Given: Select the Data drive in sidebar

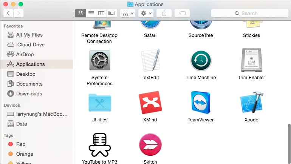Looking at the screenshot, I should click(37, 124).
